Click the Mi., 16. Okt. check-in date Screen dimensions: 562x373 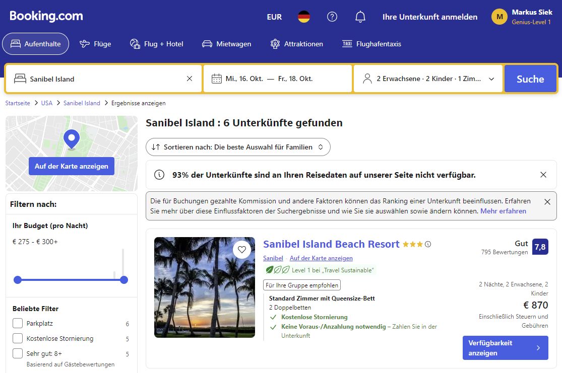tap(244, 79)
